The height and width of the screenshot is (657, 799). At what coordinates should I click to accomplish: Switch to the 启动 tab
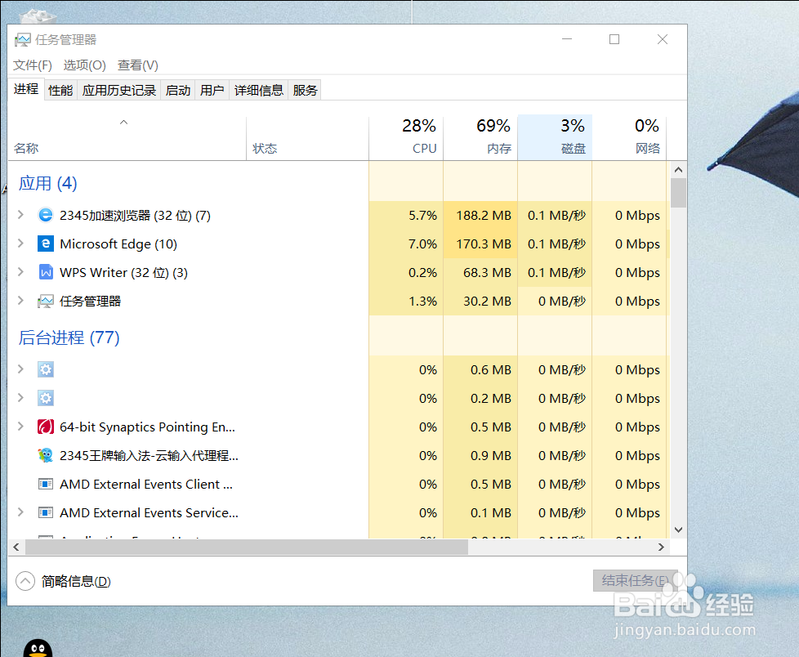click(178, 90)
